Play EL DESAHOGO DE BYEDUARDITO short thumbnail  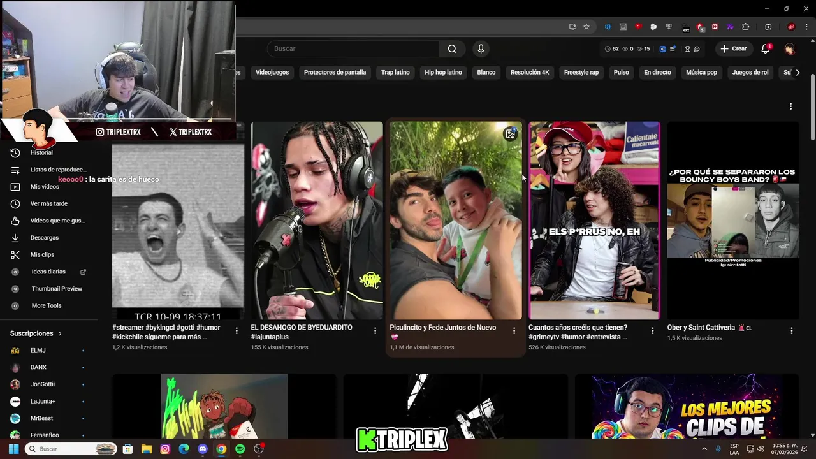pos(317,221)
